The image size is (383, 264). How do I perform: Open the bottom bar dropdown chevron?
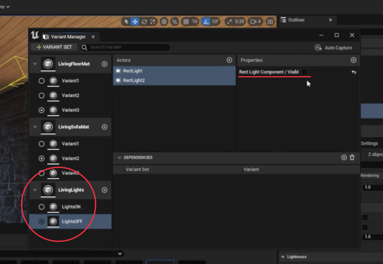point(119,254)
